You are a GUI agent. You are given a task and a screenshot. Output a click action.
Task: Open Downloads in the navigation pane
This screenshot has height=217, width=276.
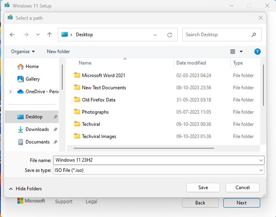coord(34,129)
